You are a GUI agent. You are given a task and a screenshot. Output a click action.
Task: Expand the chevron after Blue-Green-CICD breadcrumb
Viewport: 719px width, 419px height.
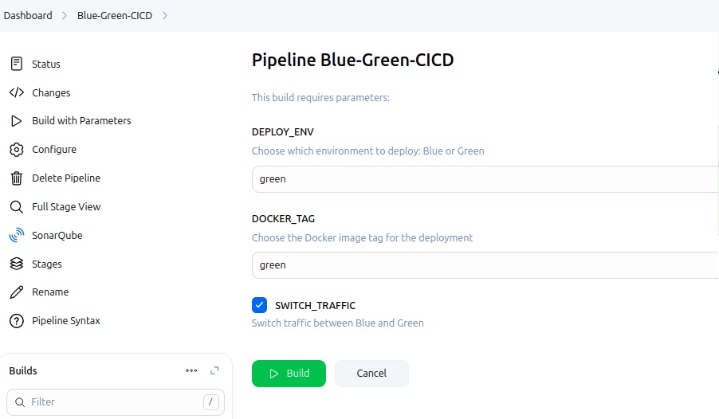pos(165,15)
